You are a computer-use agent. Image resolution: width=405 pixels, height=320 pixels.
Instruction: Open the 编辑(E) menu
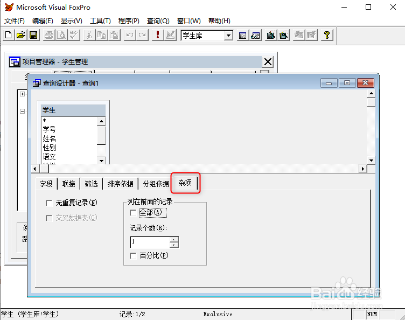[43, 21]
